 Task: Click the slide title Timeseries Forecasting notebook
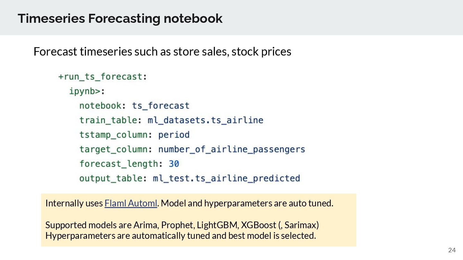[120, 18]
